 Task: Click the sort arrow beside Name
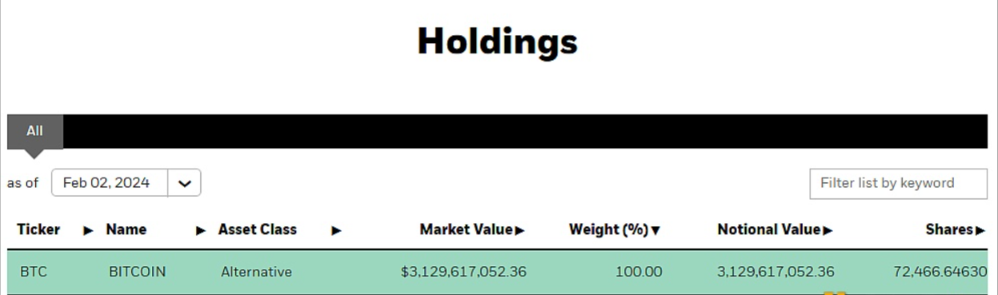click(201, 230)
